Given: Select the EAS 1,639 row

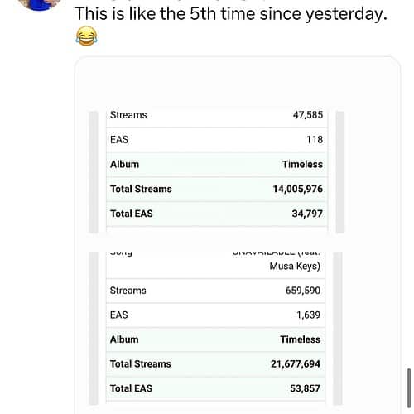Looking at the screenshot, I should point(215,315).
